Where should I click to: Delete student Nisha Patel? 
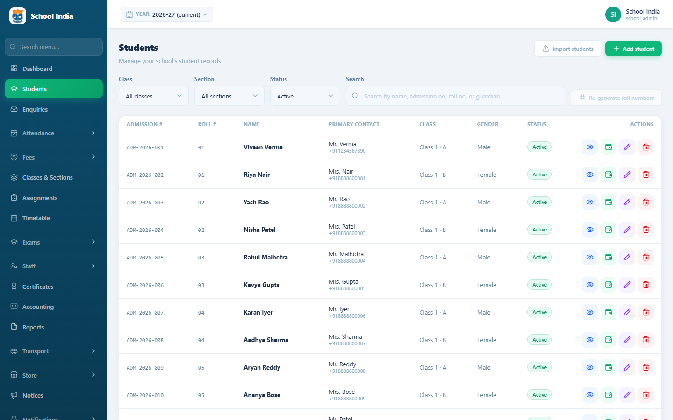[646, 230]
